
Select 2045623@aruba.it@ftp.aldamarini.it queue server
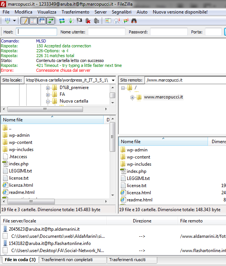tap(44, 229)
